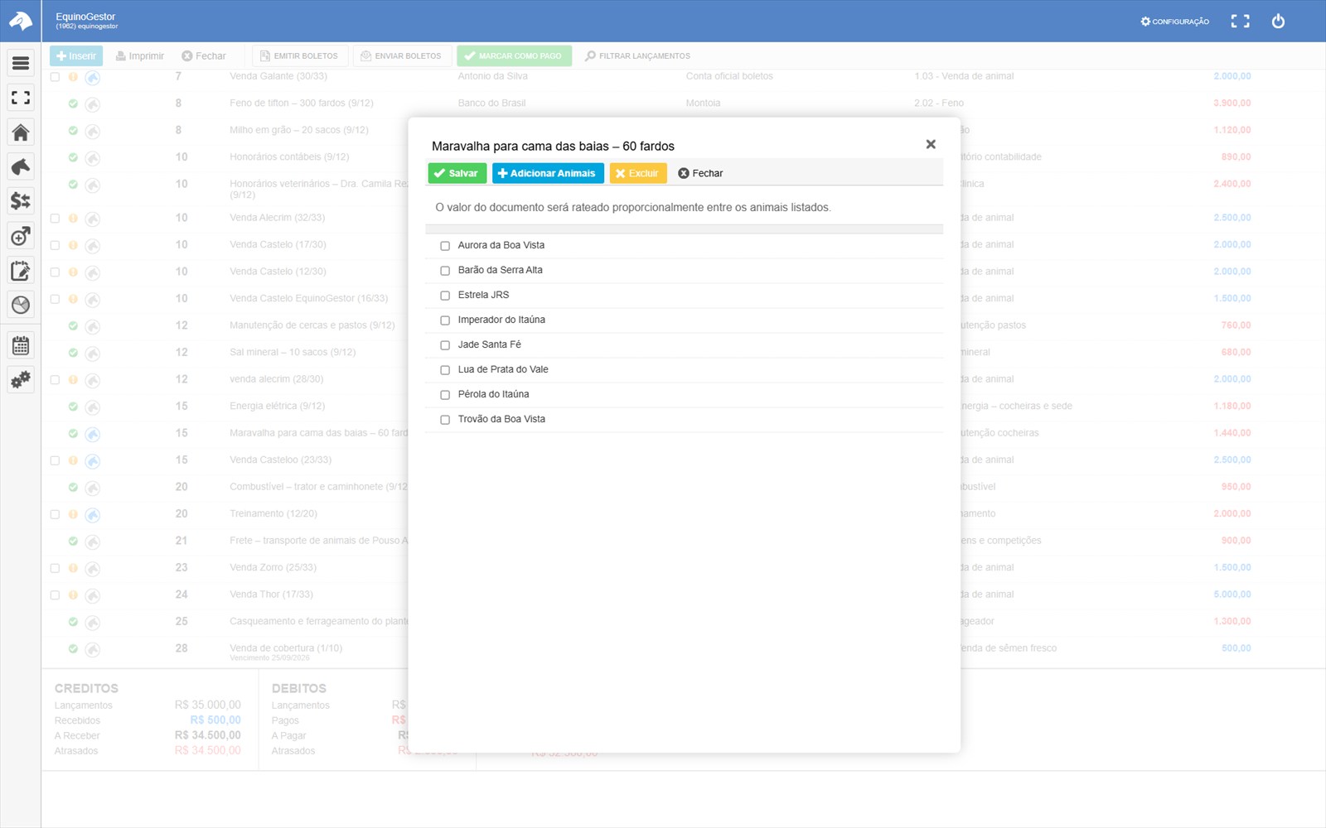This screenshot has height=828, width=1326.
Task: Close the dialog with the X icon
Action: tap(931, 144)
